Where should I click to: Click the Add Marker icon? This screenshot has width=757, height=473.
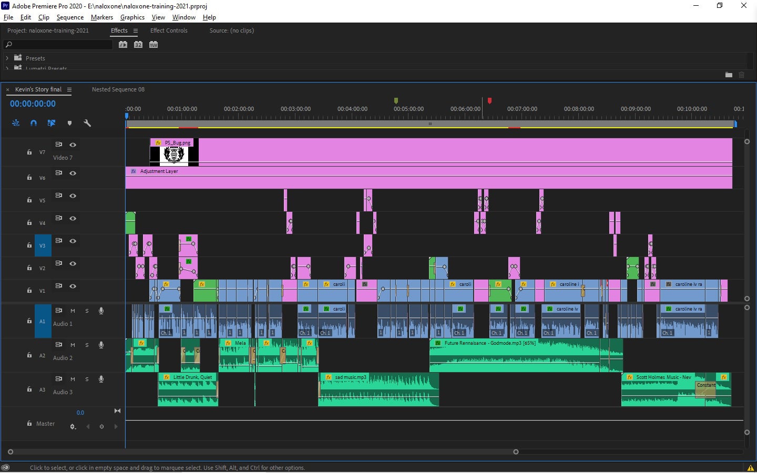pos(69,123)
